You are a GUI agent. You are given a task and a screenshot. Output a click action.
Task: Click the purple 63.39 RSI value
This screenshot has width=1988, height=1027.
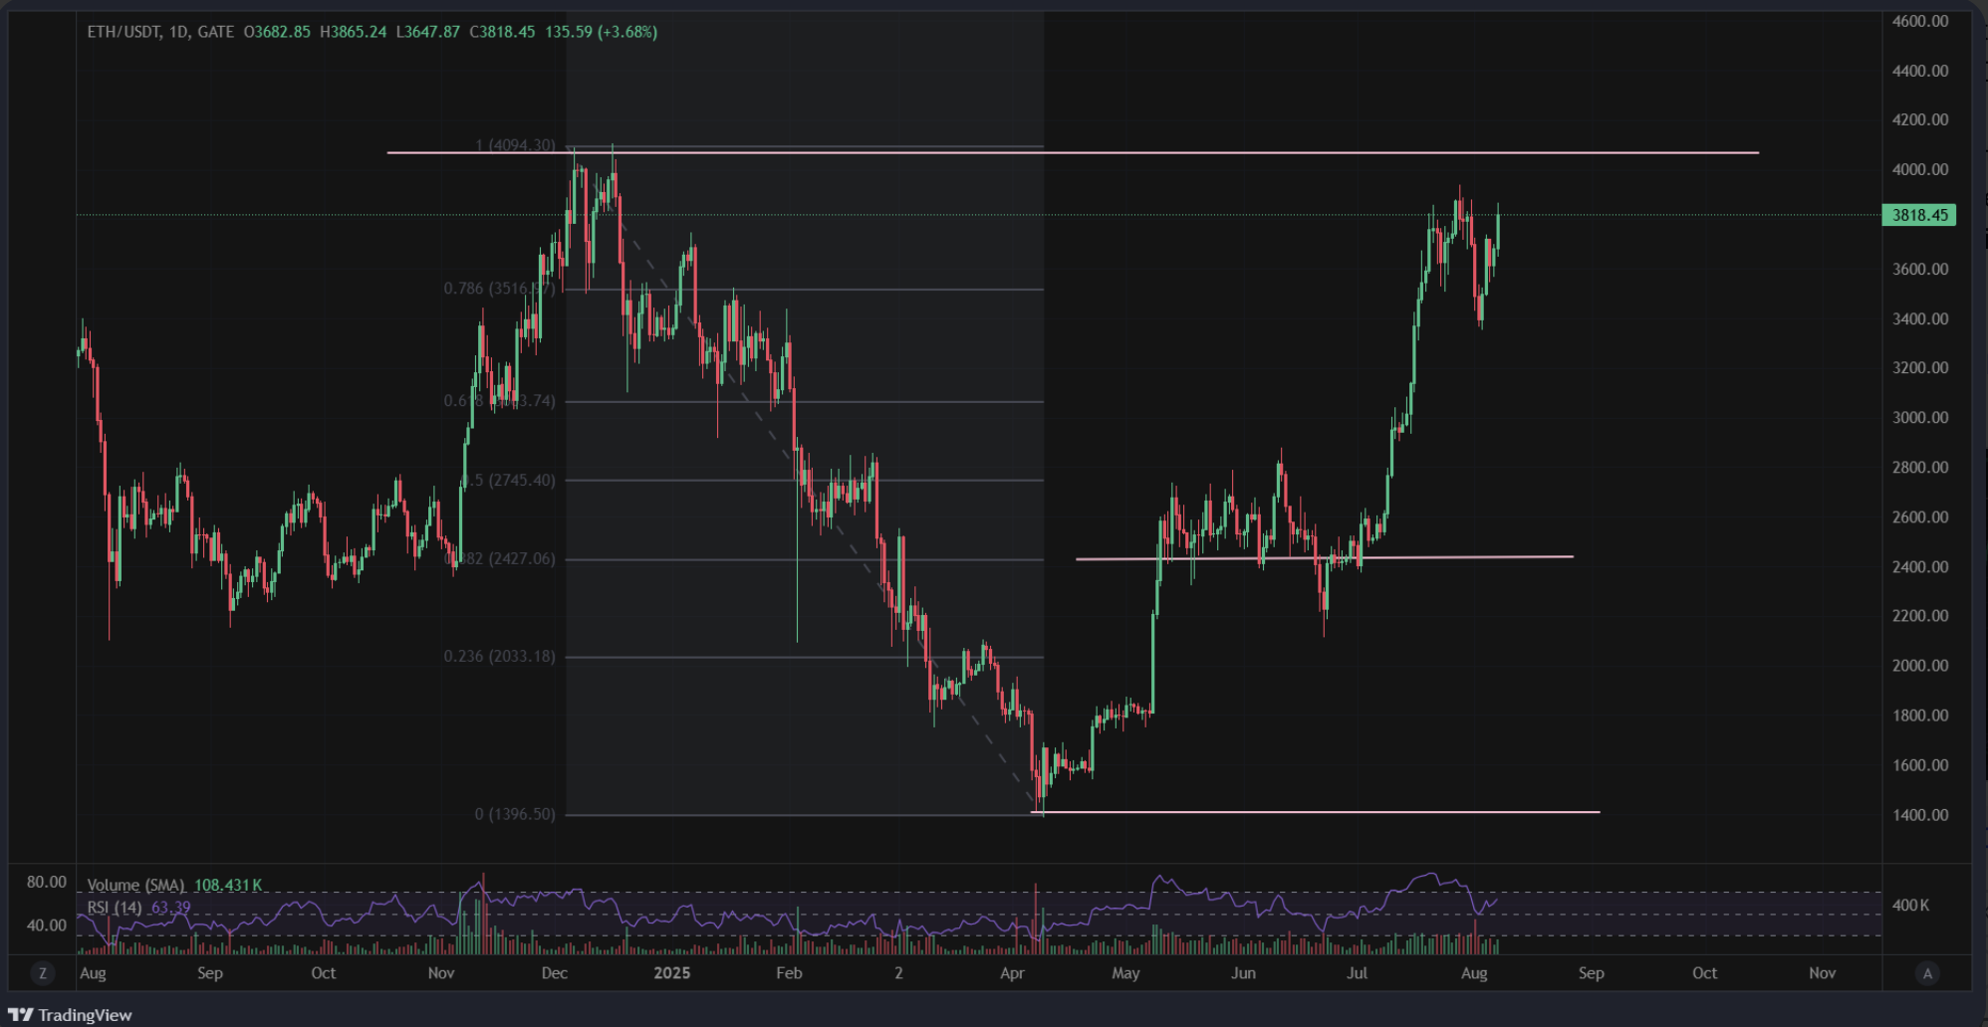168,907
